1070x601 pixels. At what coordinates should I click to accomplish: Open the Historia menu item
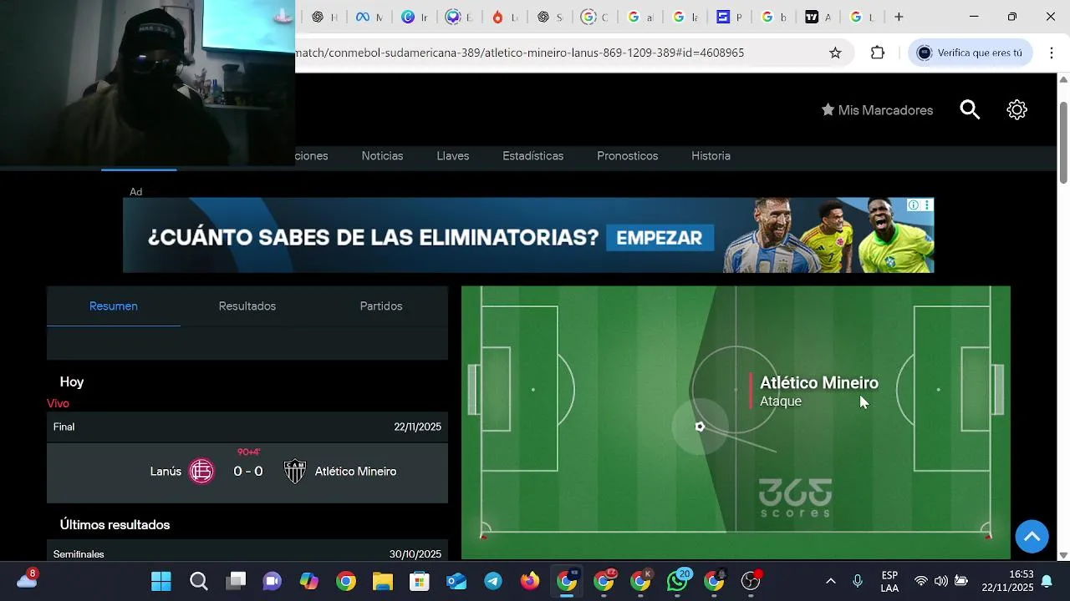click(711, 156)
